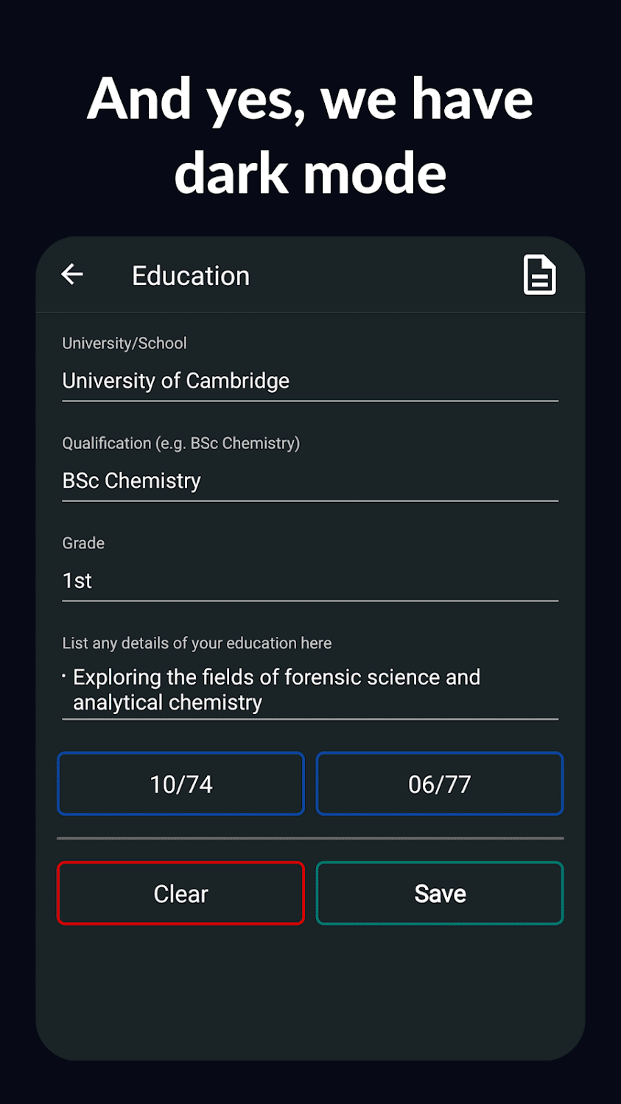
Task: Tap the Grade field label
Action: click(x=83, y=543)
